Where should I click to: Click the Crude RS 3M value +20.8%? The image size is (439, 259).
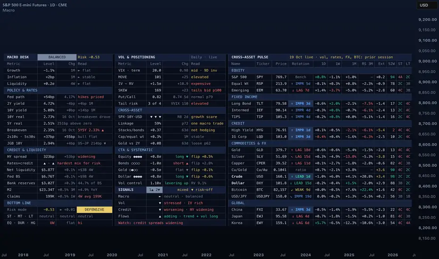point(366,177)
